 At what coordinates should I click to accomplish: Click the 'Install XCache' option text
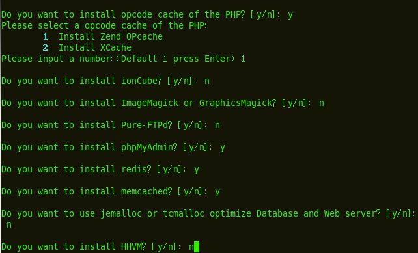coord(95,47)
